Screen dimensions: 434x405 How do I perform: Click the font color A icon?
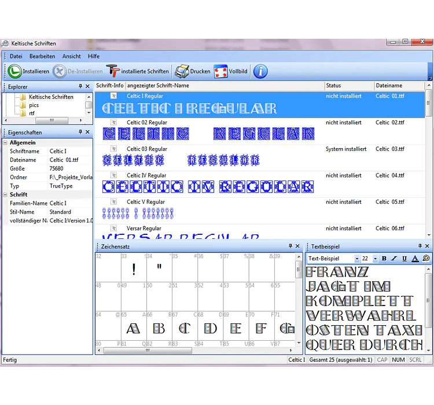click(x=415, y=259)
